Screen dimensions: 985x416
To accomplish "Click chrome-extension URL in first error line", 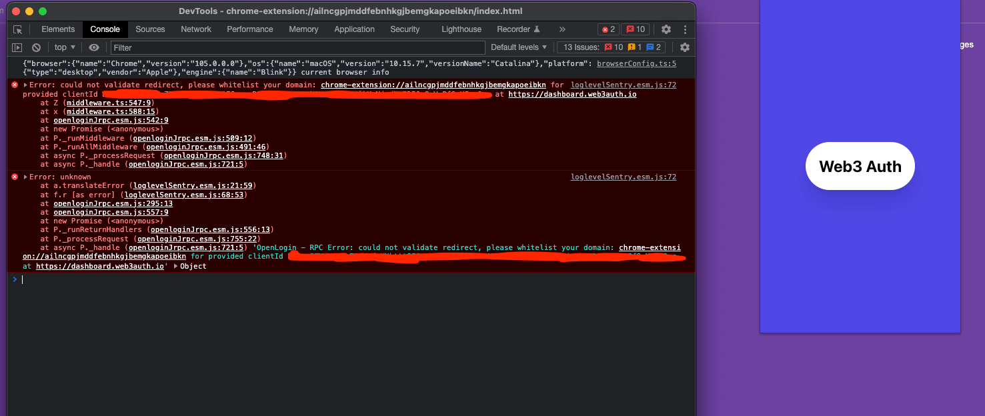I will pos(433,85).
